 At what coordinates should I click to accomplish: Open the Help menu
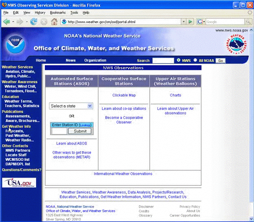coord(86,13)
